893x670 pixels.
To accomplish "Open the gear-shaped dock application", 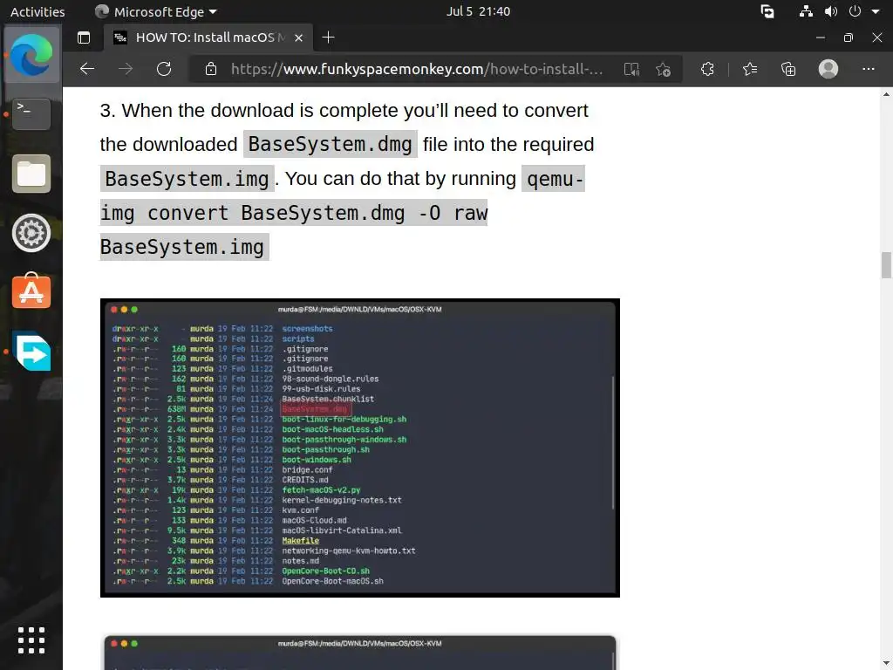I will pyautogui.click(x=31, y=233).
